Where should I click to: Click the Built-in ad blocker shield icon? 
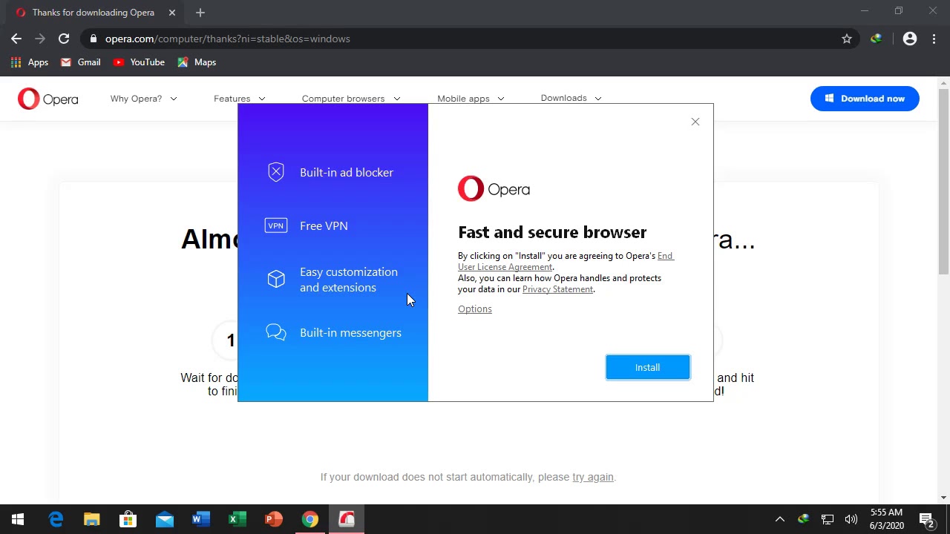276,172
